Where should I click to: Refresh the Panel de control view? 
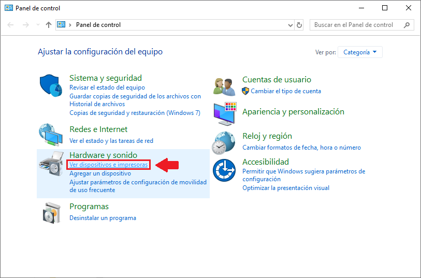pos(299,25)
